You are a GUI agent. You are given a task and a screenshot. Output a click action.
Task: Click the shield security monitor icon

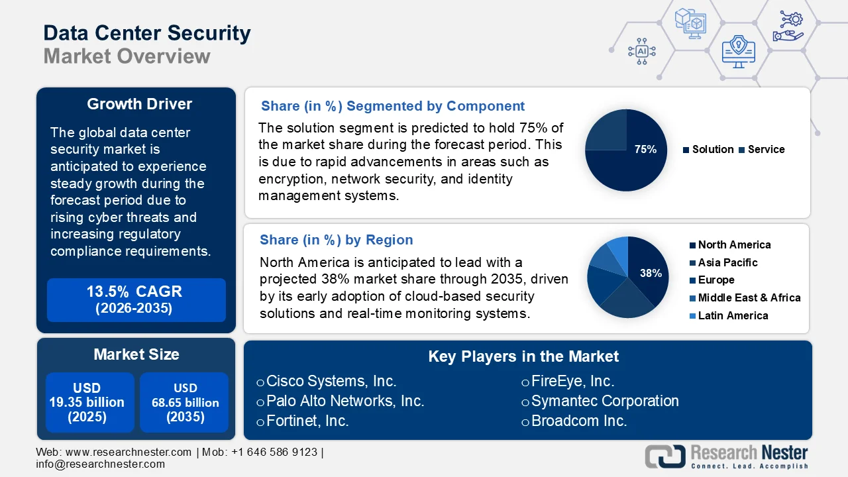point(738,52)
